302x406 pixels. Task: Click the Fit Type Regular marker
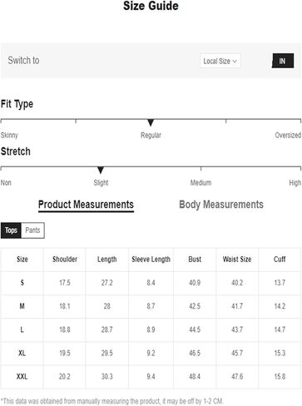151,122
